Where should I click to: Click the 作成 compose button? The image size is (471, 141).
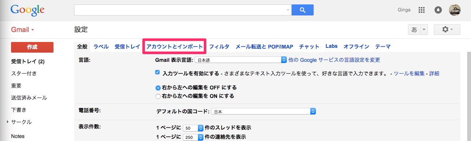32,47
